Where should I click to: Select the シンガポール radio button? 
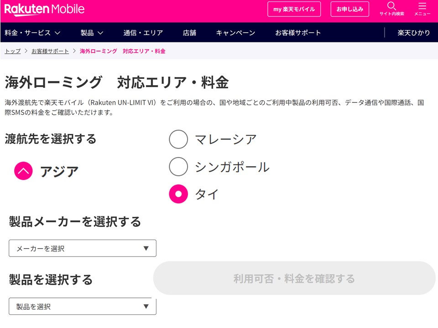point(178,167)
